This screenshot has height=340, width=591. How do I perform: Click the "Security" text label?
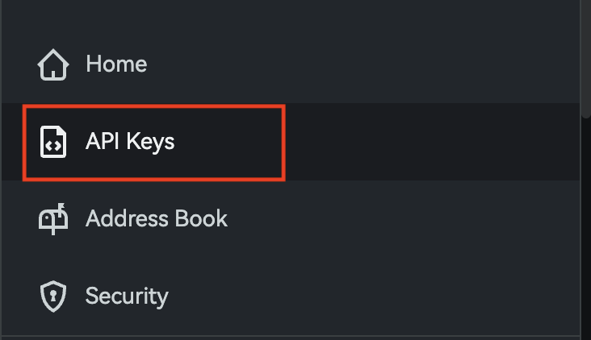127,296
